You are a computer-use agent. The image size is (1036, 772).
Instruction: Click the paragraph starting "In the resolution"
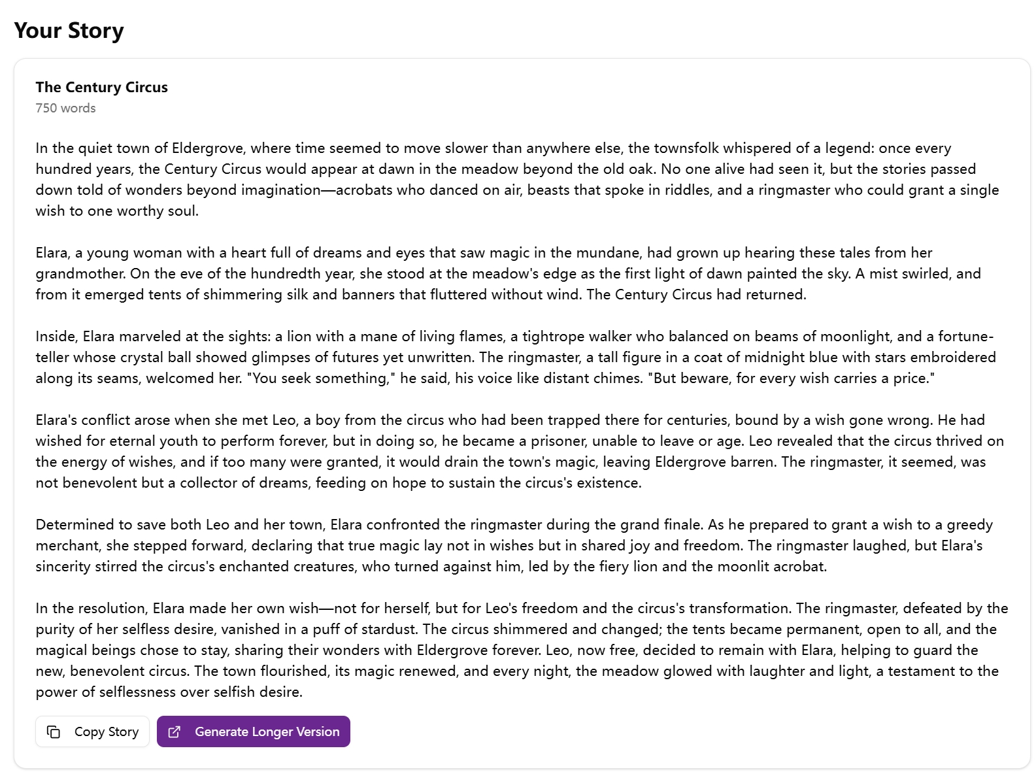click(522, 650)
